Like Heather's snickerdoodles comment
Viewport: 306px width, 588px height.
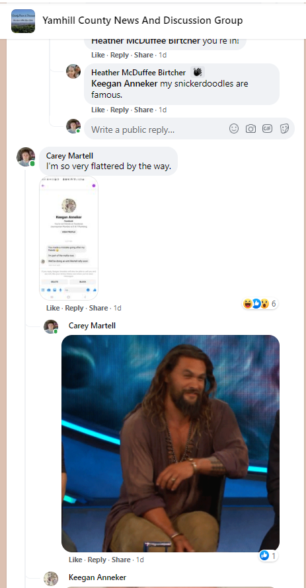pos(98,110)
